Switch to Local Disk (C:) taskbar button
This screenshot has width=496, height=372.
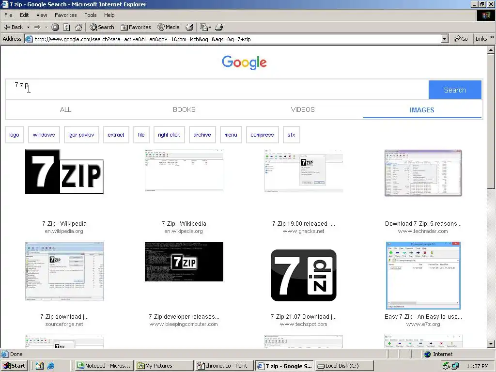pyautogui.click(x=345, y=366)
